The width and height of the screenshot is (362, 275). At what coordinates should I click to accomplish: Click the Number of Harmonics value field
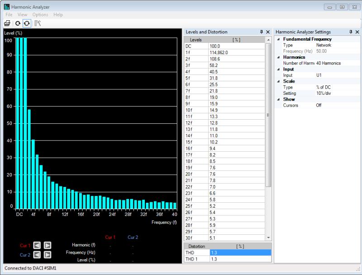click(x=329, y=63)
